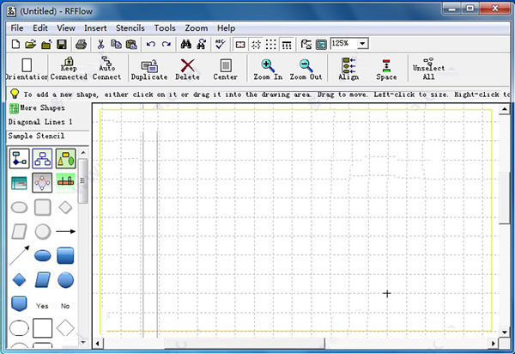515x354 pixels.
Task: Click More Shapes link
Action: pos(37,108)
